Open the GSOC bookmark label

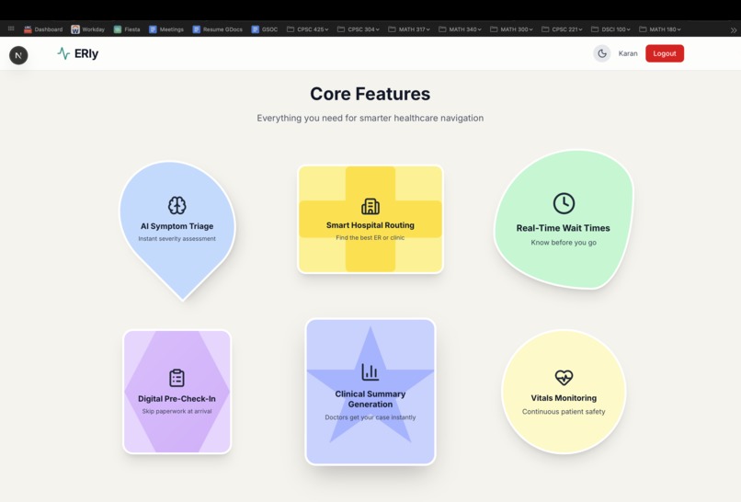pos(269,29)
